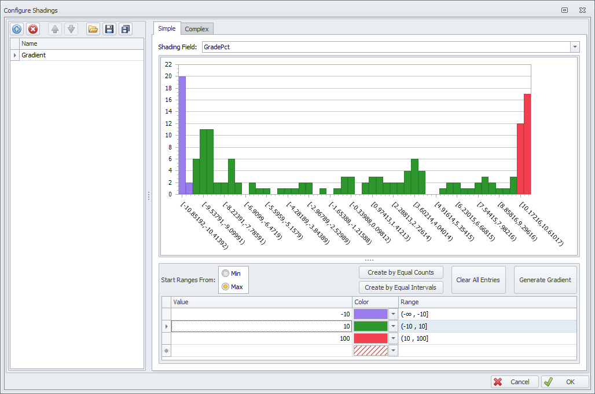Viewport: 595px width, 394px height.
Task: Click the red delete shading icon
Action: coord(33,29)
